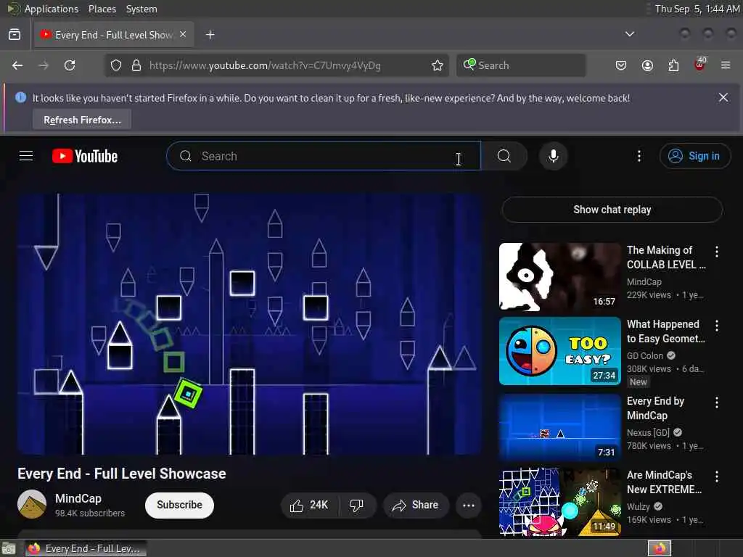Click the GD Colon channel name
The width and height of the screenshot is (743, 557).
pyautogui.click(x=645, y=355)
